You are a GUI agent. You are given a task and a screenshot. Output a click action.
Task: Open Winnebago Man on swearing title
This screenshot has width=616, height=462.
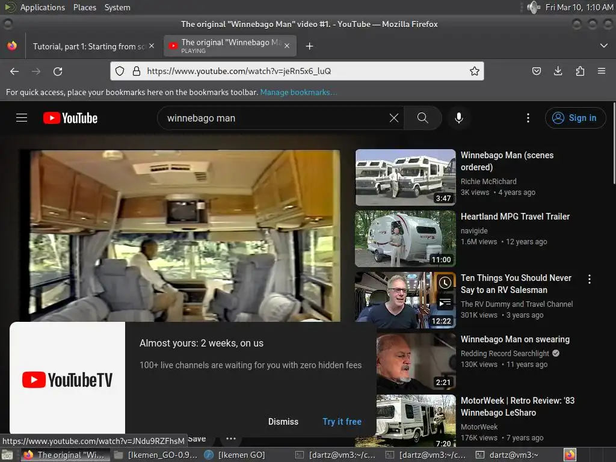pyautogui.click(x=515, y=339)
